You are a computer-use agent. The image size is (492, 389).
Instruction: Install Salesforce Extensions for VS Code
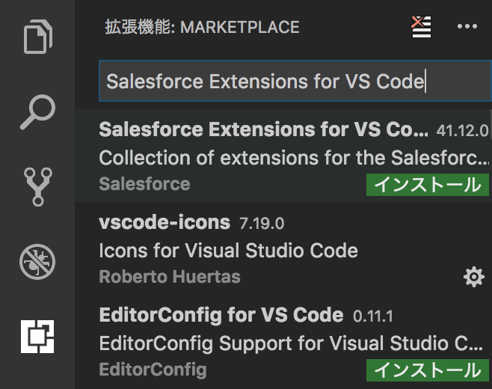pos(428,185)
